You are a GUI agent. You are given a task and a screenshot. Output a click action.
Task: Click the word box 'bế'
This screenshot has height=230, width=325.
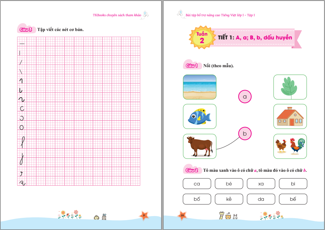click(x=293, y=199)
